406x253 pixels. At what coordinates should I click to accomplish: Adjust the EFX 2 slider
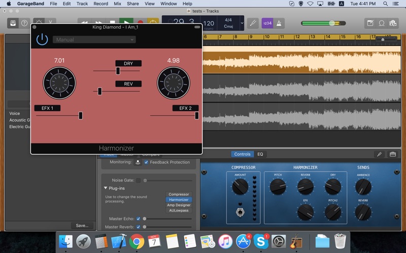(197, 115)
